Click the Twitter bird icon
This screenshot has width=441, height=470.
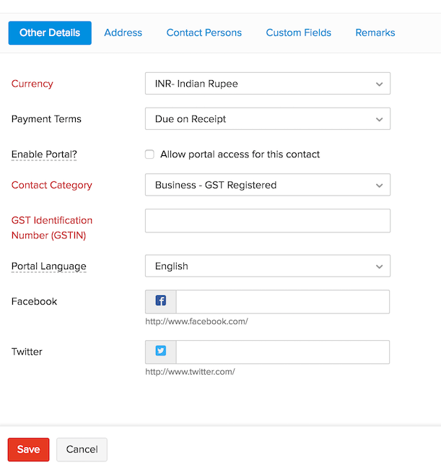[x=161, y=352]
